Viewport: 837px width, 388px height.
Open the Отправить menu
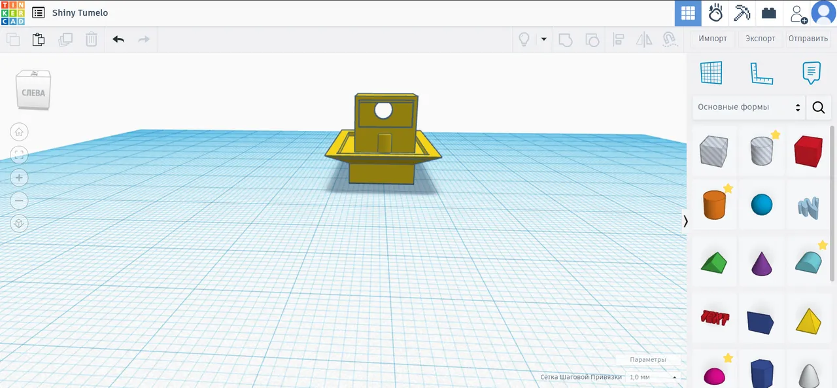click(x=808, y=39)
